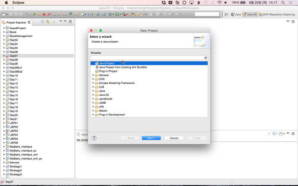The height and width of the screenshot is (186, 298).
Task: Click Collapse All in Project Explorer
Action: click(43, 22)
